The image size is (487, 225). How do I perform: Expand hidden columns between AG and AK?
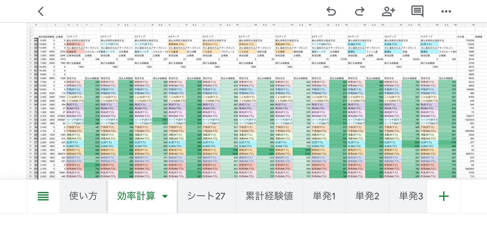pos(301,24)
